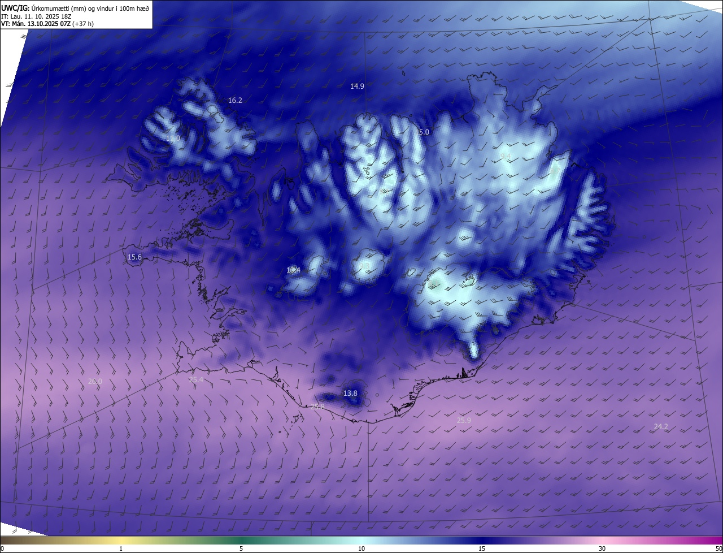This screenshot has height=553, width=723.
Task: Click the 5 tick on color scale
Action: coord(241,549)
